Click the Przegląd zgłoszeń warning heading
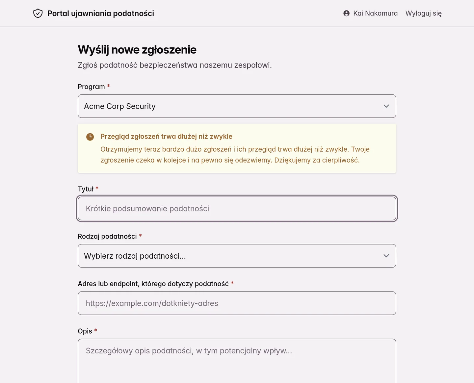The width and height of the screenshot is (474, 383). 166,137
